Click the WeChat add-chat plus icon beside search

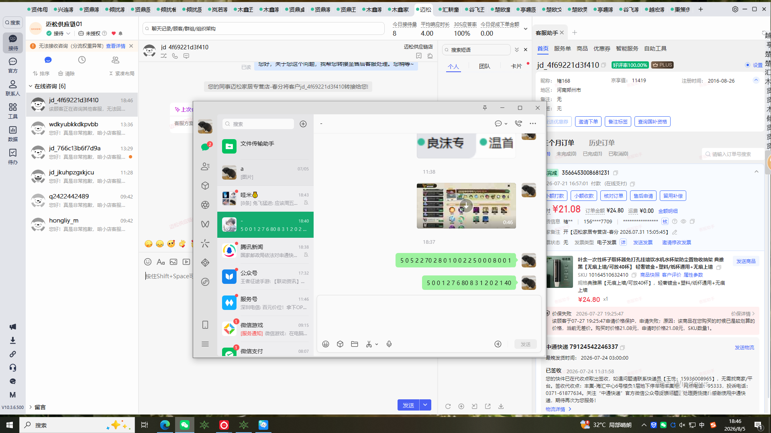coord(303,124)
